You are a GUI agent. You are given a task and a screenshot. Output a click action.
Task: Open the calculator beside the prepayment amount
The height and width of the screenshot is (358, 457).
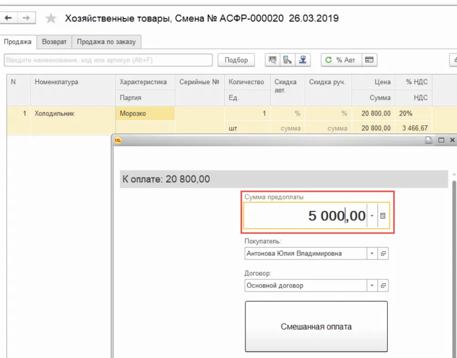(x=383, y=216)
